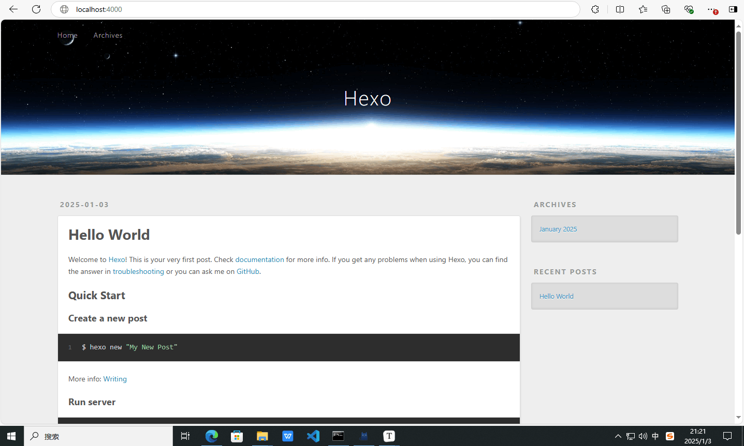The width and height of the screenshot is (744, 446).
Task: Open browser collections
Action: coord(666,9)
